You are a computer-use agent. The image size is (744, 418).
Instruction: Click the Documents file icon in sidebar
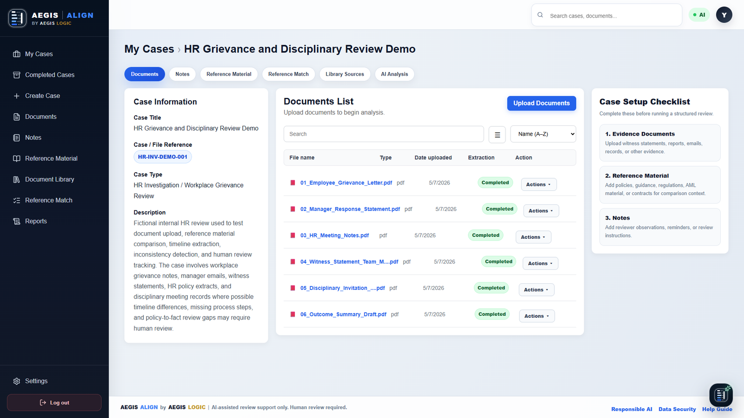(x=17, y=117)
